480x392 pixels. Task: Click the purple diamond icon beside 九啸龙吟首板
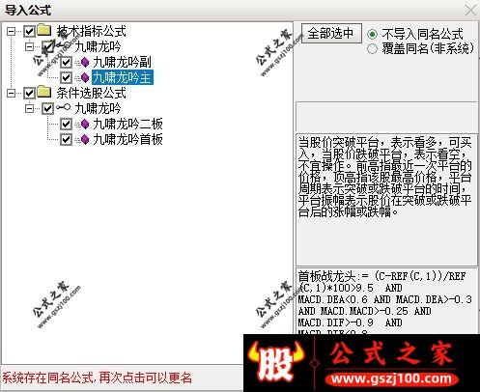tap(85, 139)
